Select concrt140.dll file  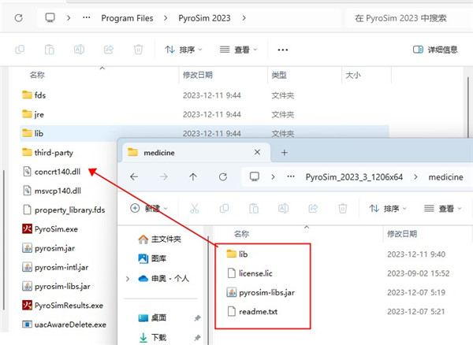pos(51,172)
